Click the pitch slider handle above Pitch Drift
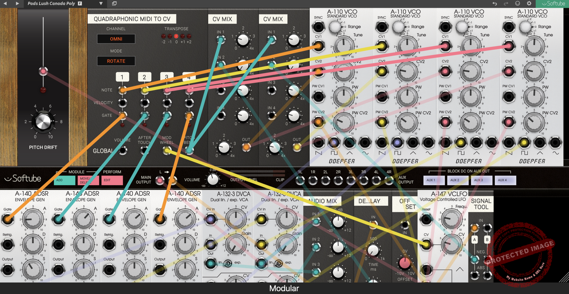 pyautogui.click(x=43, y=71)
